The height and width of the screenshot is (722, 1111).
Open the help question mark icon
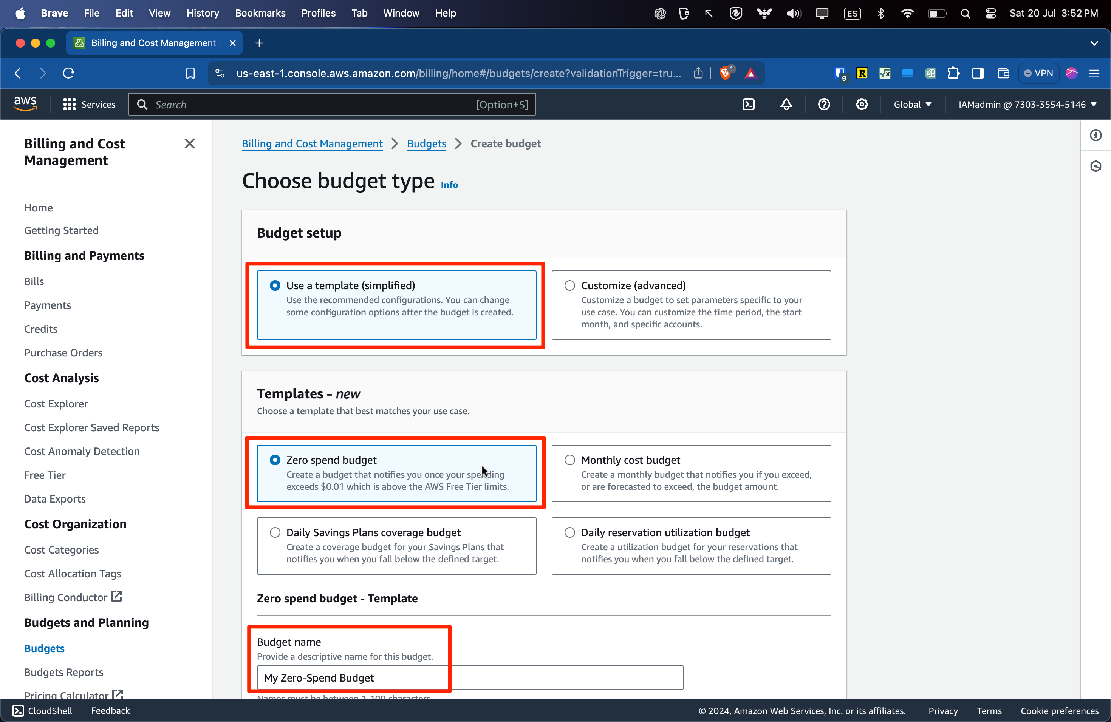coord(824,105)
